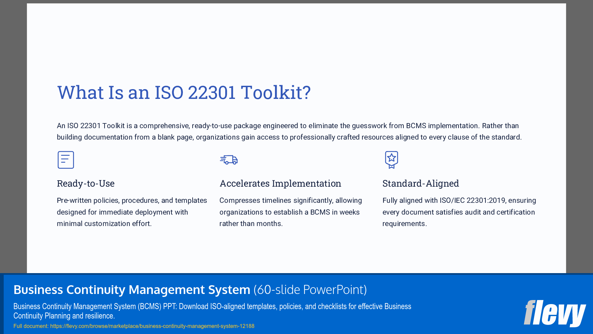This screenshot has width=593, height=334.
Task: Click the 'What Is an ISO 22301 Toolkit?' title
Action: pos(184,92)
